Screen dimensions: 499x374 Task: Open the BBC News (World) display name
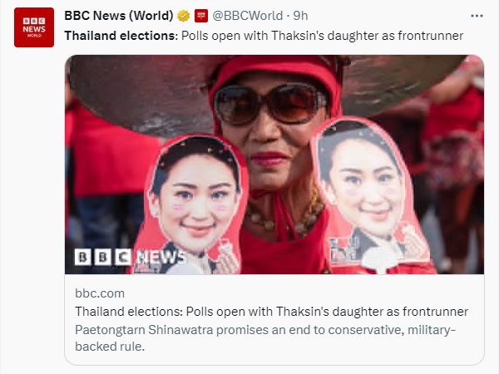119,16
